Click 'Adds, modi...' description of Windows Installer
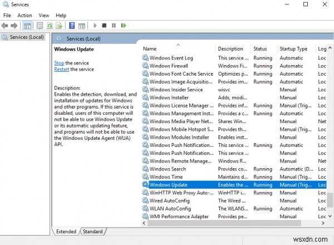The width and height of the screenshot is (334, 245). pos(233,97)
